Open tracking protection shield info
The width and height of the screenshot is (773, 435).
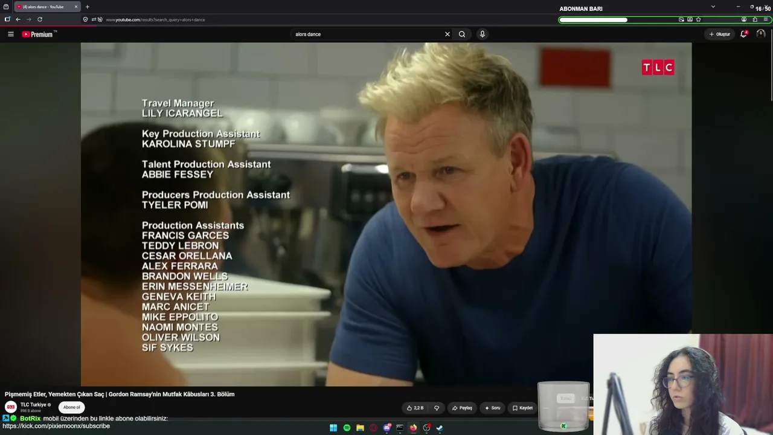(x=85, y=19)
